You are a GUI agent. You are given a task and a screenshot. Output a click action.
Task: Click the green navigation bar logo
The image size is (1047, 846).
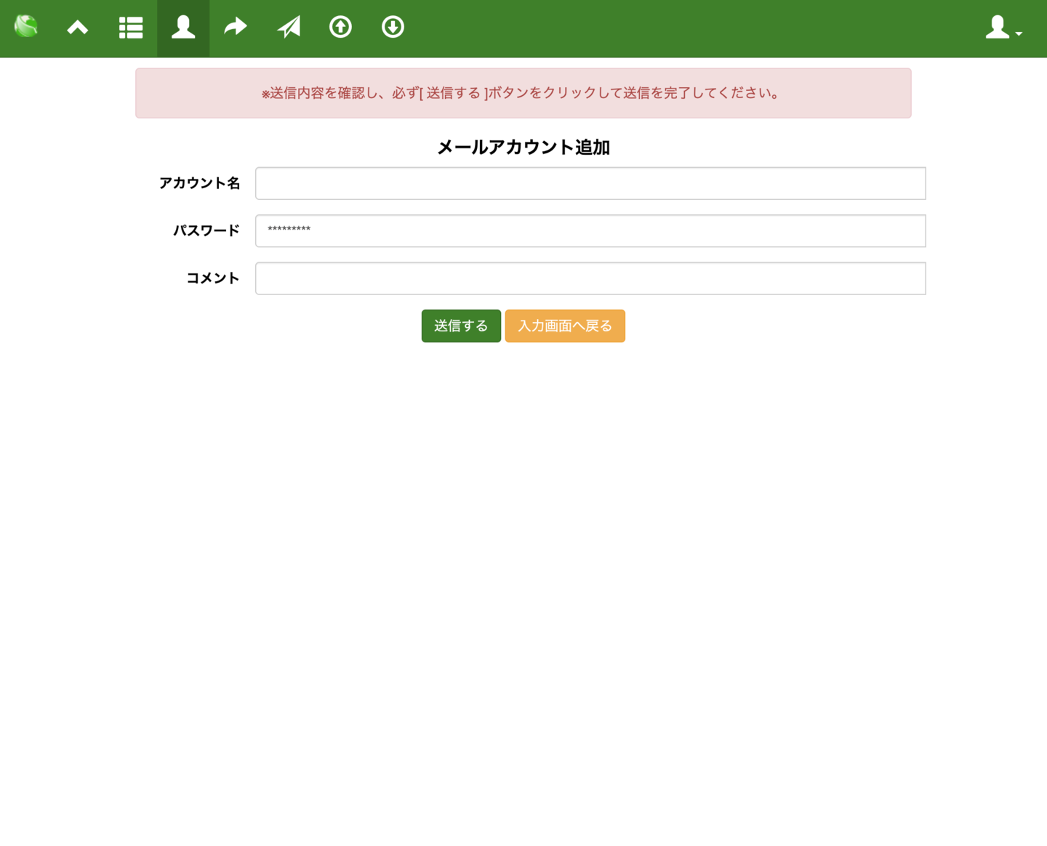26,27
